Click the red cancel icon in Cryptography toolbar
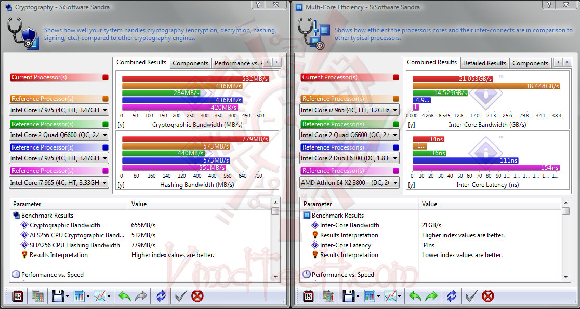 (x=197, y=296)
